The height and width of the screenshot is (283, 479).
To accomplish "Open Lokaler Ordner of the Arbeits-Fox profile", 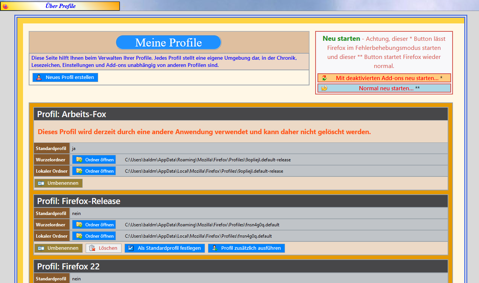I will tap(94, 171).
